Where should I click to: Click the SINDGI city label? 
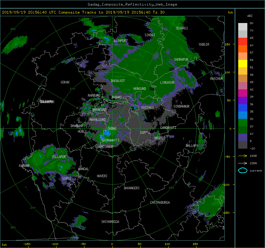(x=150, y=35)
